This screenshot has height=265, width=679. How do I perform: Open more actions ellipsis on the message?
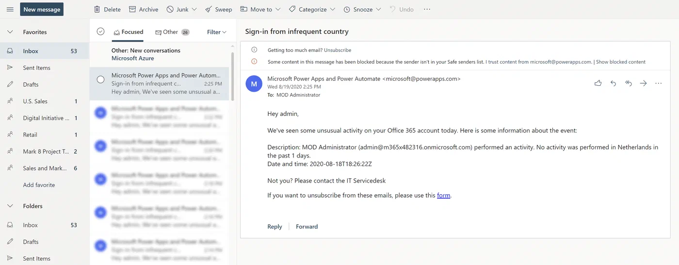click(658, 83)
